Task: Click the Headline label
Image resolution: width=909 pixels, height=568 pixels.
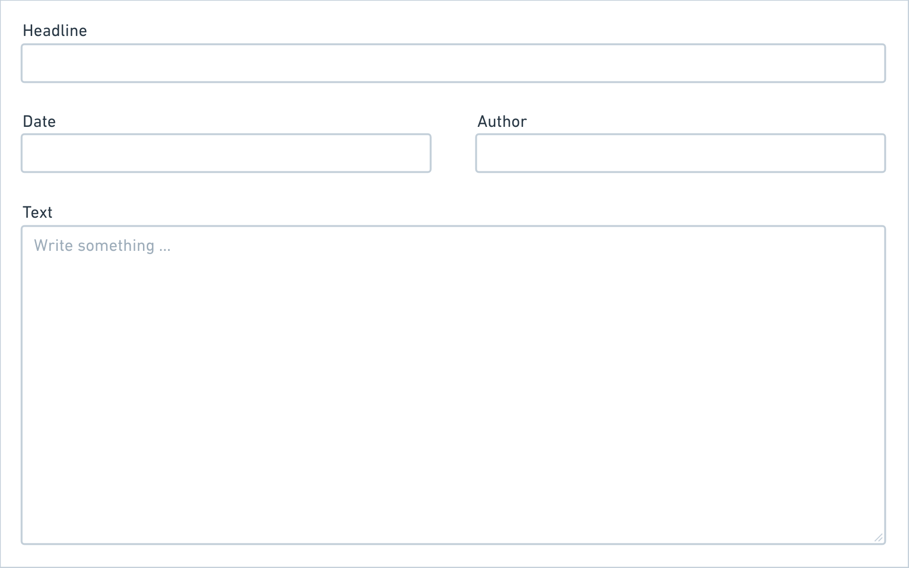Action: pyautogui.click(x=55, y=31)
